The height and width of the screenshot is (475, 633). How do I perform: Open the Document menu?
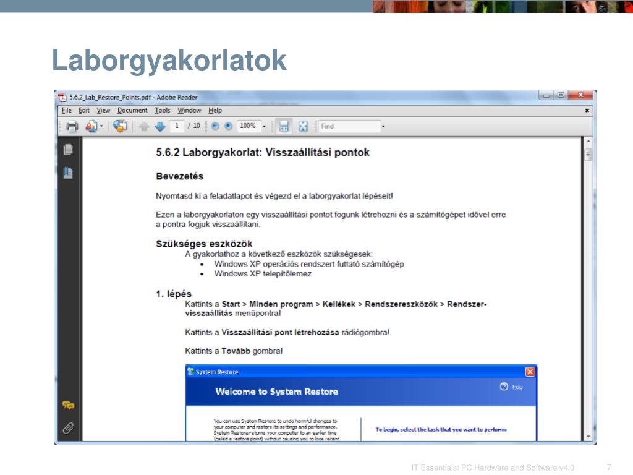pos(132,110)
